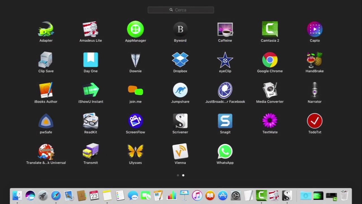Open the Caffeine app
The image size is (362, 204).
[225, 29]
